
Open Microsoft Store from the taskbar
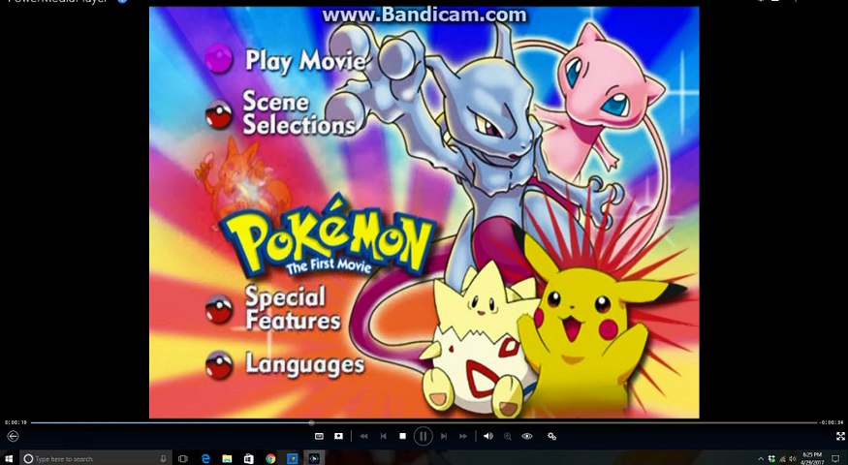coord(249,458)
